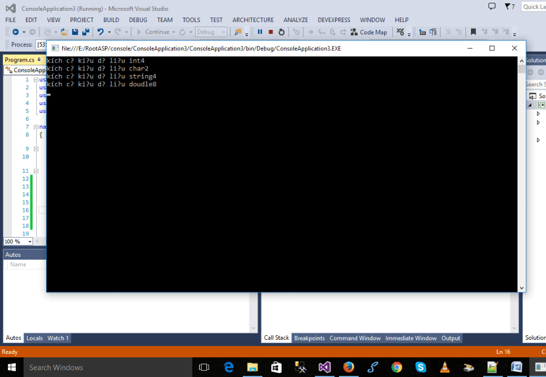The width and height of the screenshot is (546, 377).
Task: Collapse the code block at line 9
Action: [36, 149]
